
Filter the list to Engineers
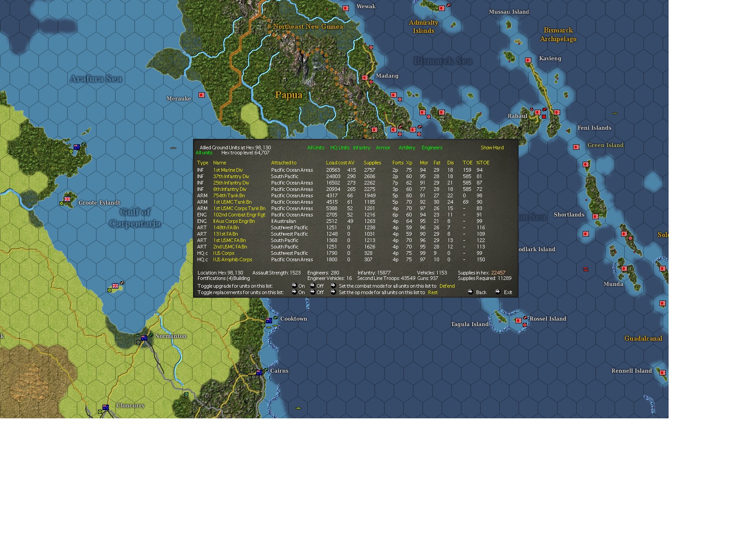pos(432,148)
